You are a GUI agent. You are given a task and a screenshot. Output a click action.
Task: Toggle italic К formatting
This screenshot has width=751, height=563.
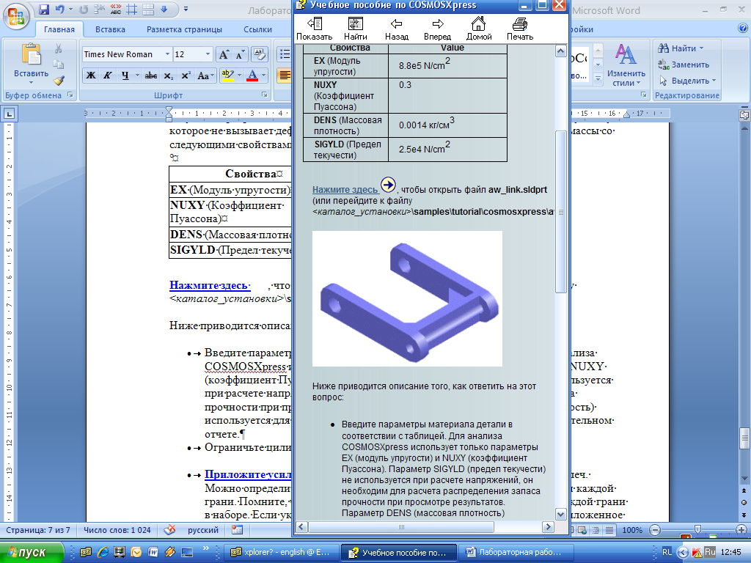pyautogui.click(x=107, y=76)
